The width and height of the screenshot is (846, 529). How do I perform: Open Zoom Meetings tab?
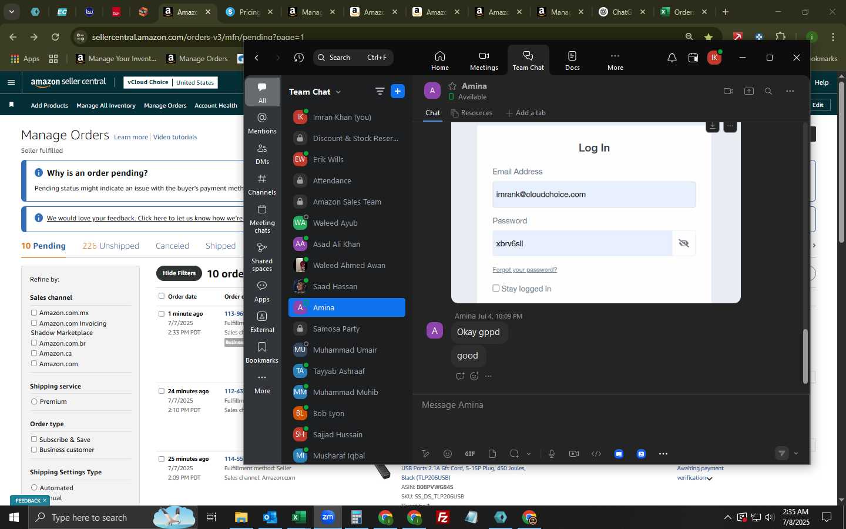[484, 61]
